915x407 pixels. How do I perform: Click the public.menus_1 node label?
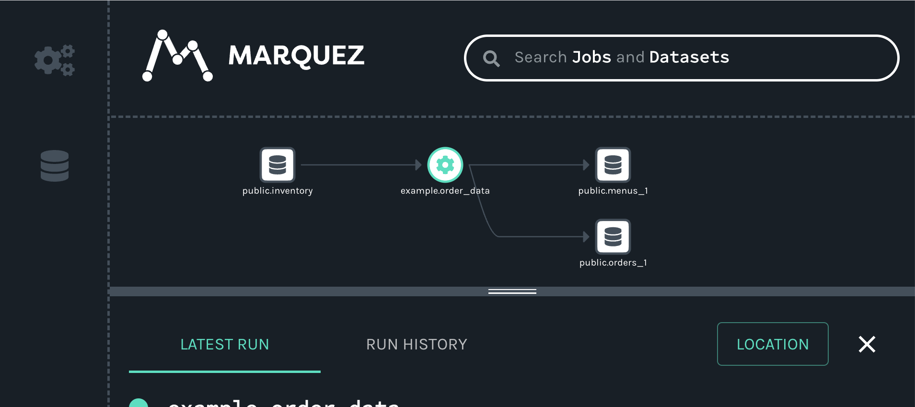point(613,191)
